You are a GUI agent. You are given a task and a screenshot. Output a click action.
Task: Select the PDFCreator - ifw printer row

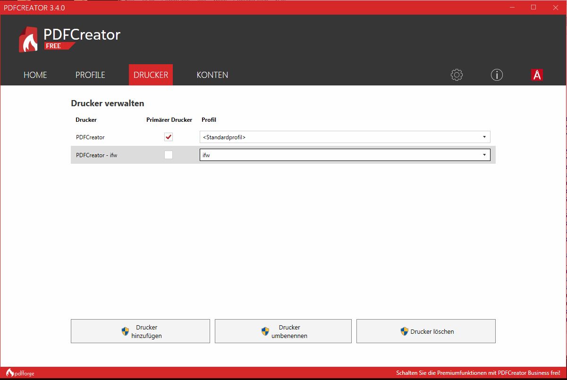click(x=97, y=155)
